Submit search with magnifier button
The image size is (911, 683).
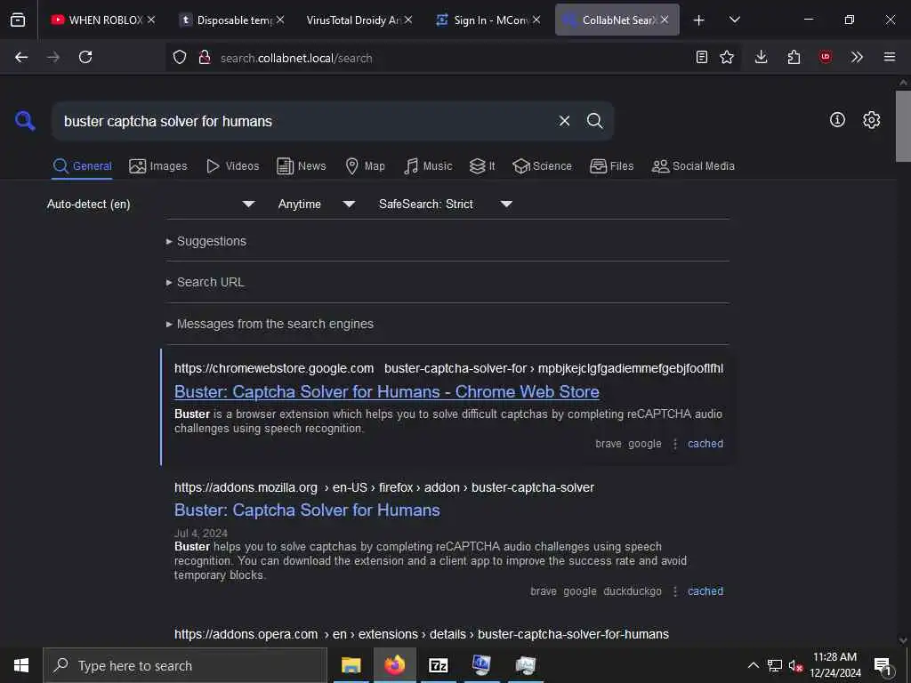(594, 121)
